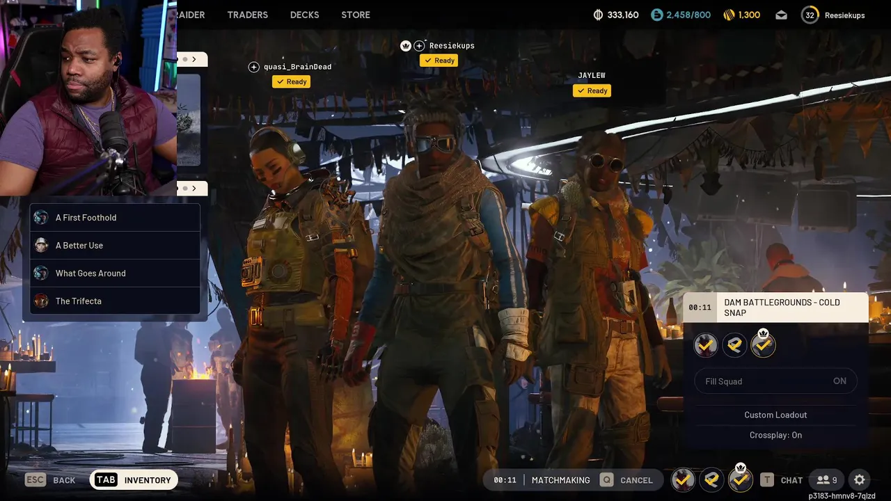
Task: Click the coin currency icon beside 333,160
Action: pos(598,15)
